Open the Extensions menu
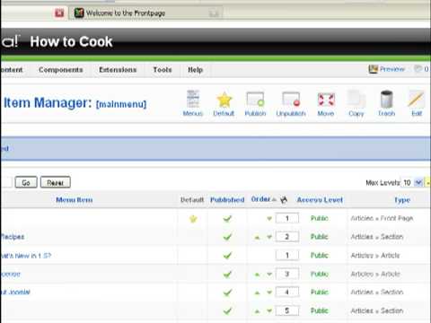 [x=118, y=70]
